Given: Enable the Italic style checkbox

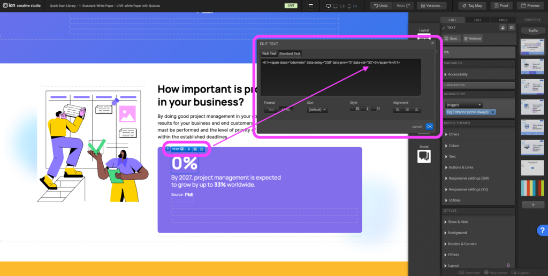Looking at the screenshot, I should click(x=363, y=109).
